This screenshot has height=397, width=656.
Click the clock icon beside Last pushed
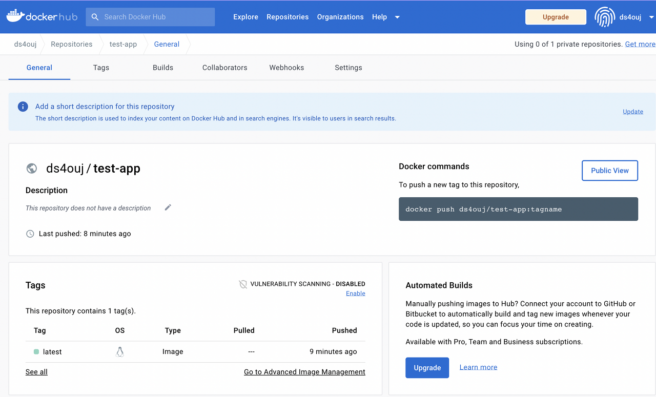point(30,234)
